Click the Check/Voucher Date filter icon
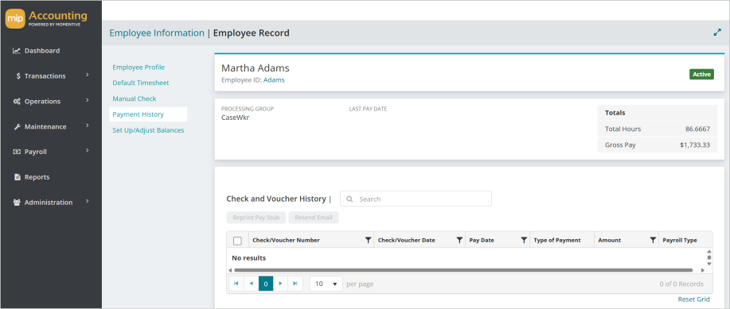The image size is (730, 309). [459, 240]
